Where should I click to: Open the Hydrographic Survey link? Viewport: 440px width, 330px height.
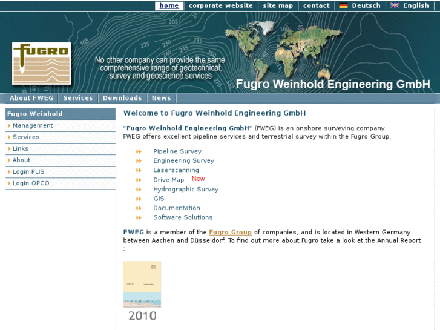[x=186, y=190]
